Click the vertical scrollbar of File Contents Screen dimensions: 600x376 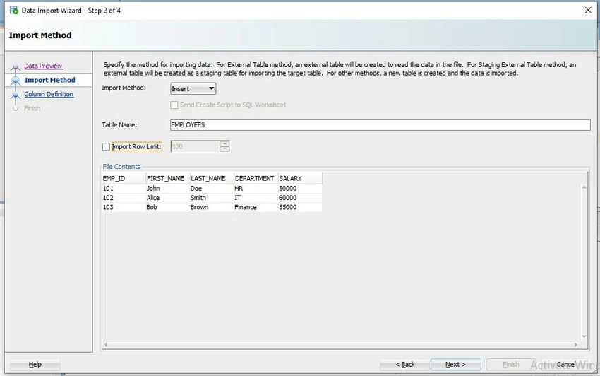pyautogui.click(x=584, y=262)
